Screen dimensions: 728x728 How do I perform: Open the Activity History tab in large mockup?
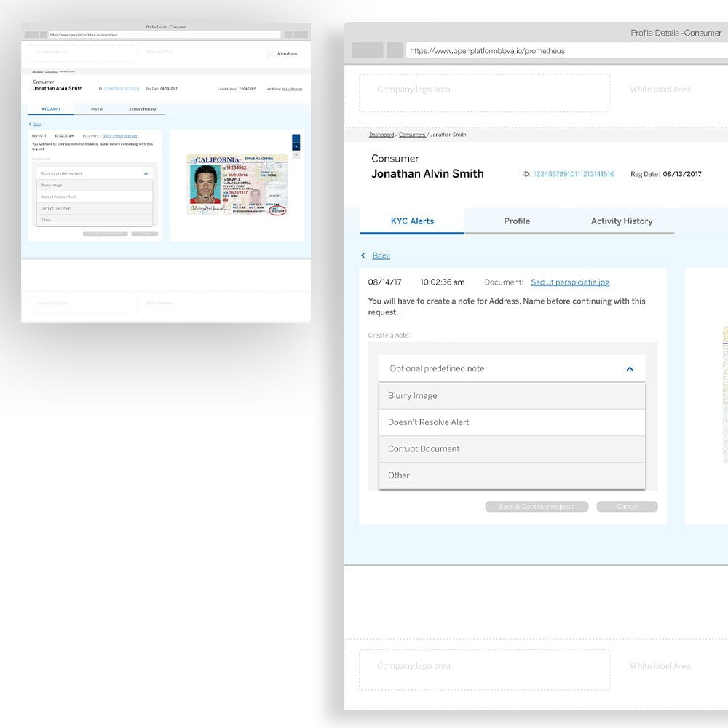click(622, 221)
